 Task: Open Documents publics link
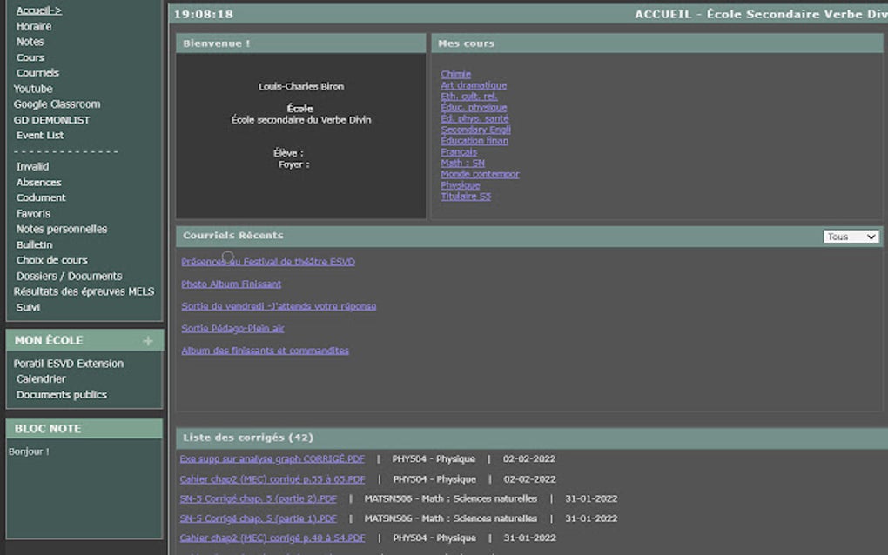coord(61,395)
